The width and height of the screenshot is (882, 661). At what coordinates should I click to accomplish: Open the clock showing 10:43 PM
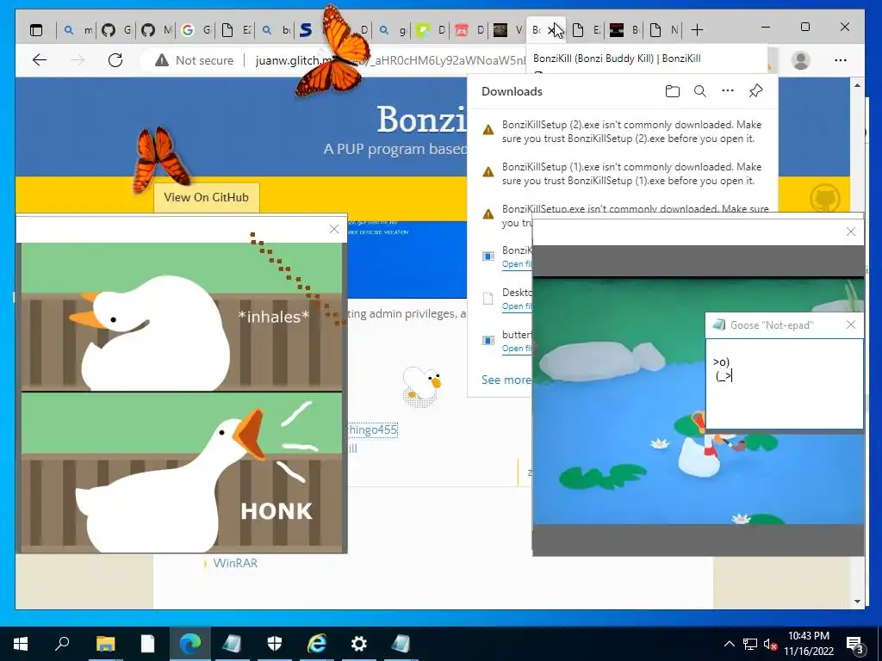coord(809,644)
